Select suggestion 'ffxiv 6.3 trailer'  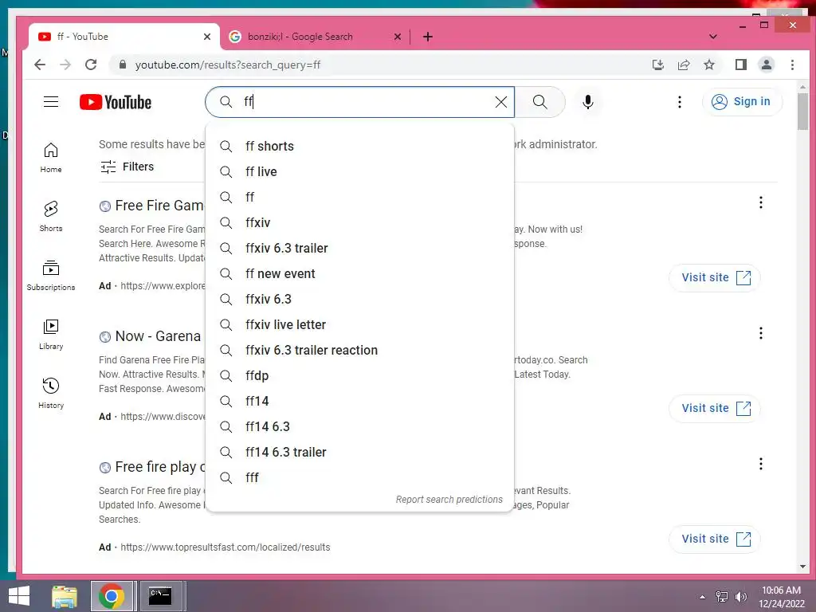360,249
